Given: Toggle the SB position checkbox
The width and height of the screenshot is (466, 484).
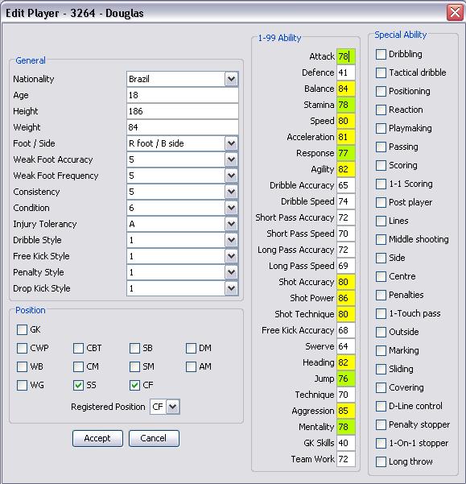Looking at the screenshot, I should coord(134,348).
